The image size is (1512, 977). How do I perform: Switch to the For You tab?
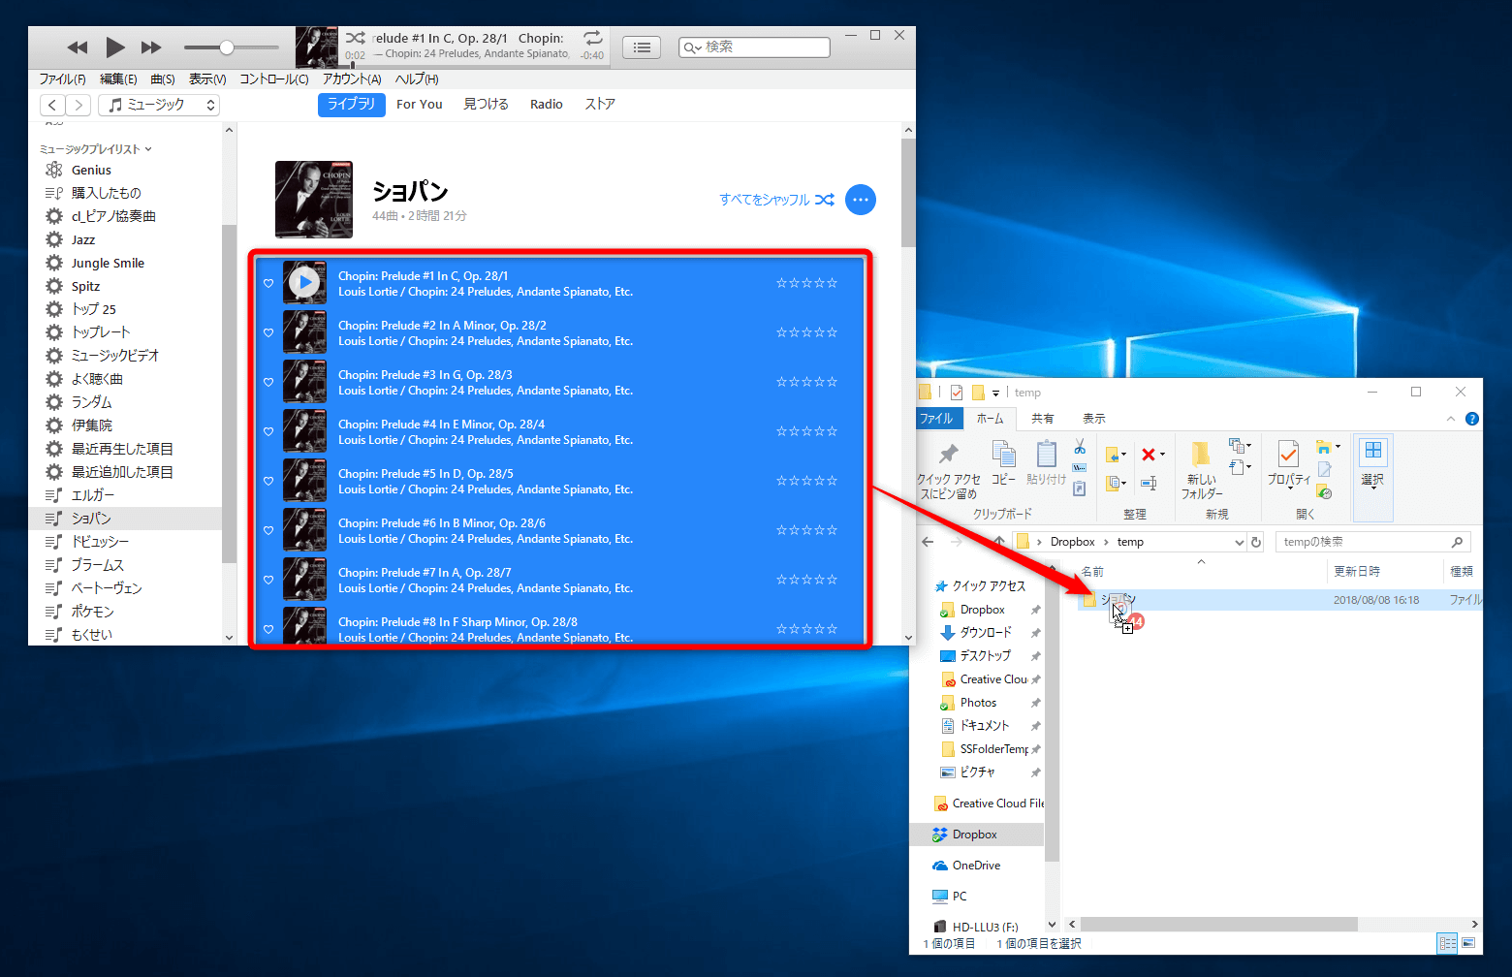[x=420, y=104]
